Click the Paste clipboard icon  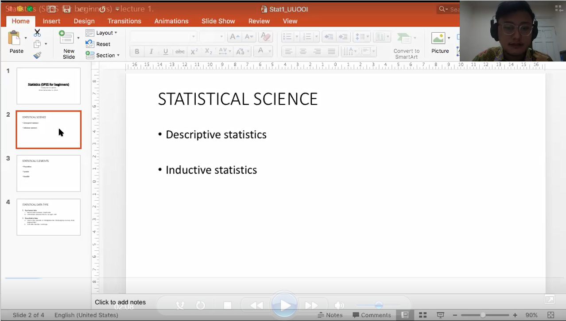pos(14,38)
